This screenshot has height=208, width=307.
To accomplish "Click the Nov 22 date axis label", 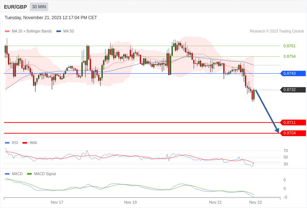I will 255,202.
